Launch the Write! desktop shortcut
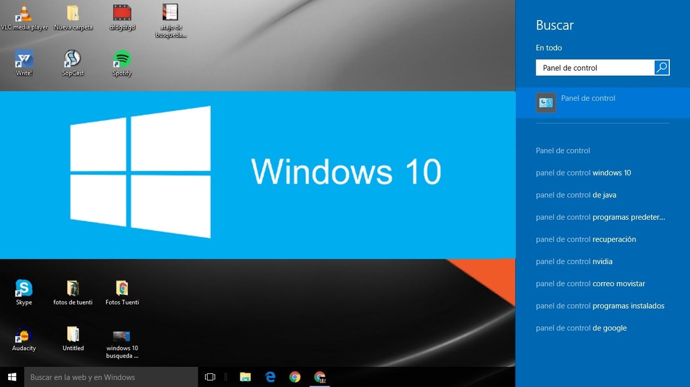 (24, 63)
